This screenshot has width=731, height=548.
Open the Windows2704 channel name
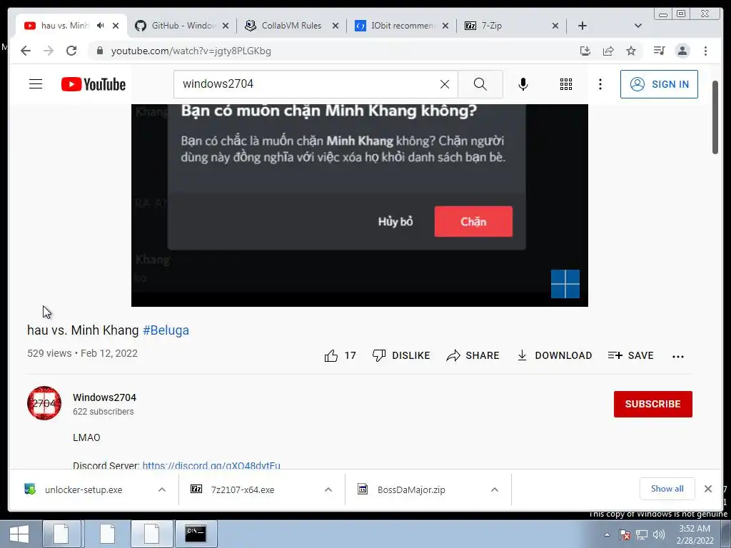(x=104, y=397)
